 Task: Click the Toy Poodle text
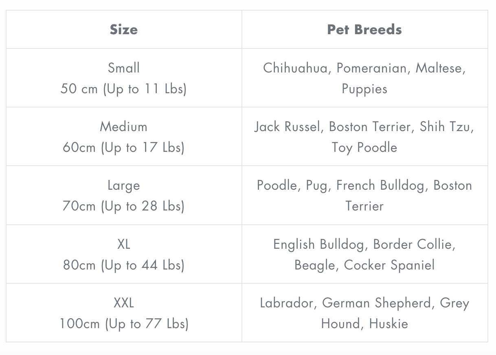click(x=364, y=147)
